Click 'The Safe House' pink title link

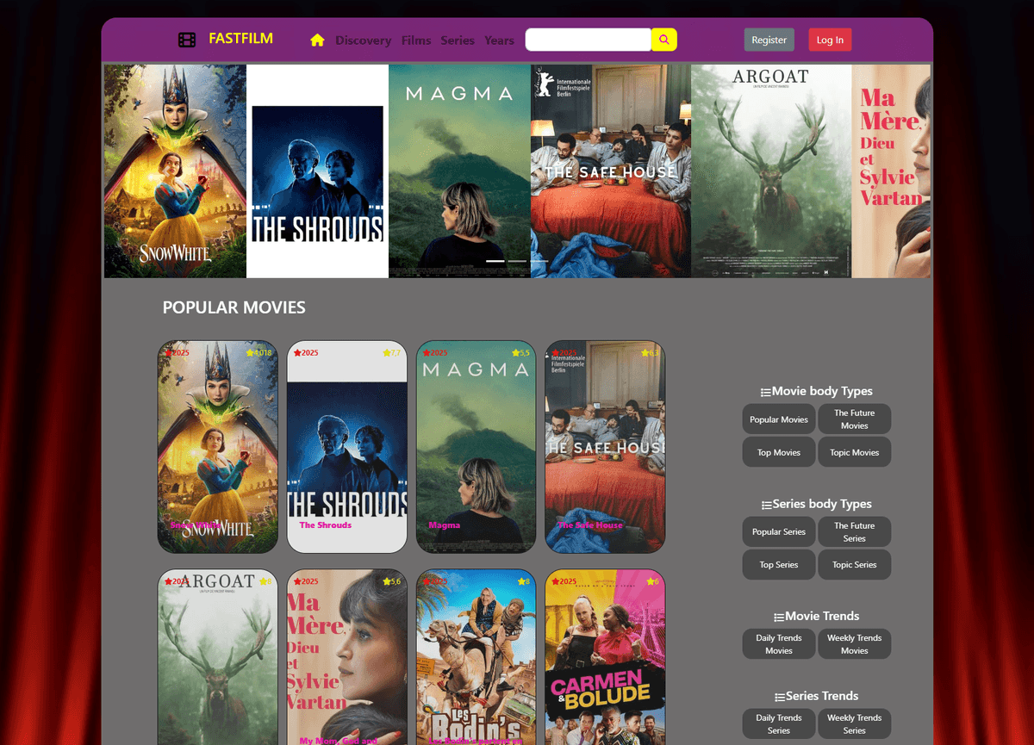590,525
